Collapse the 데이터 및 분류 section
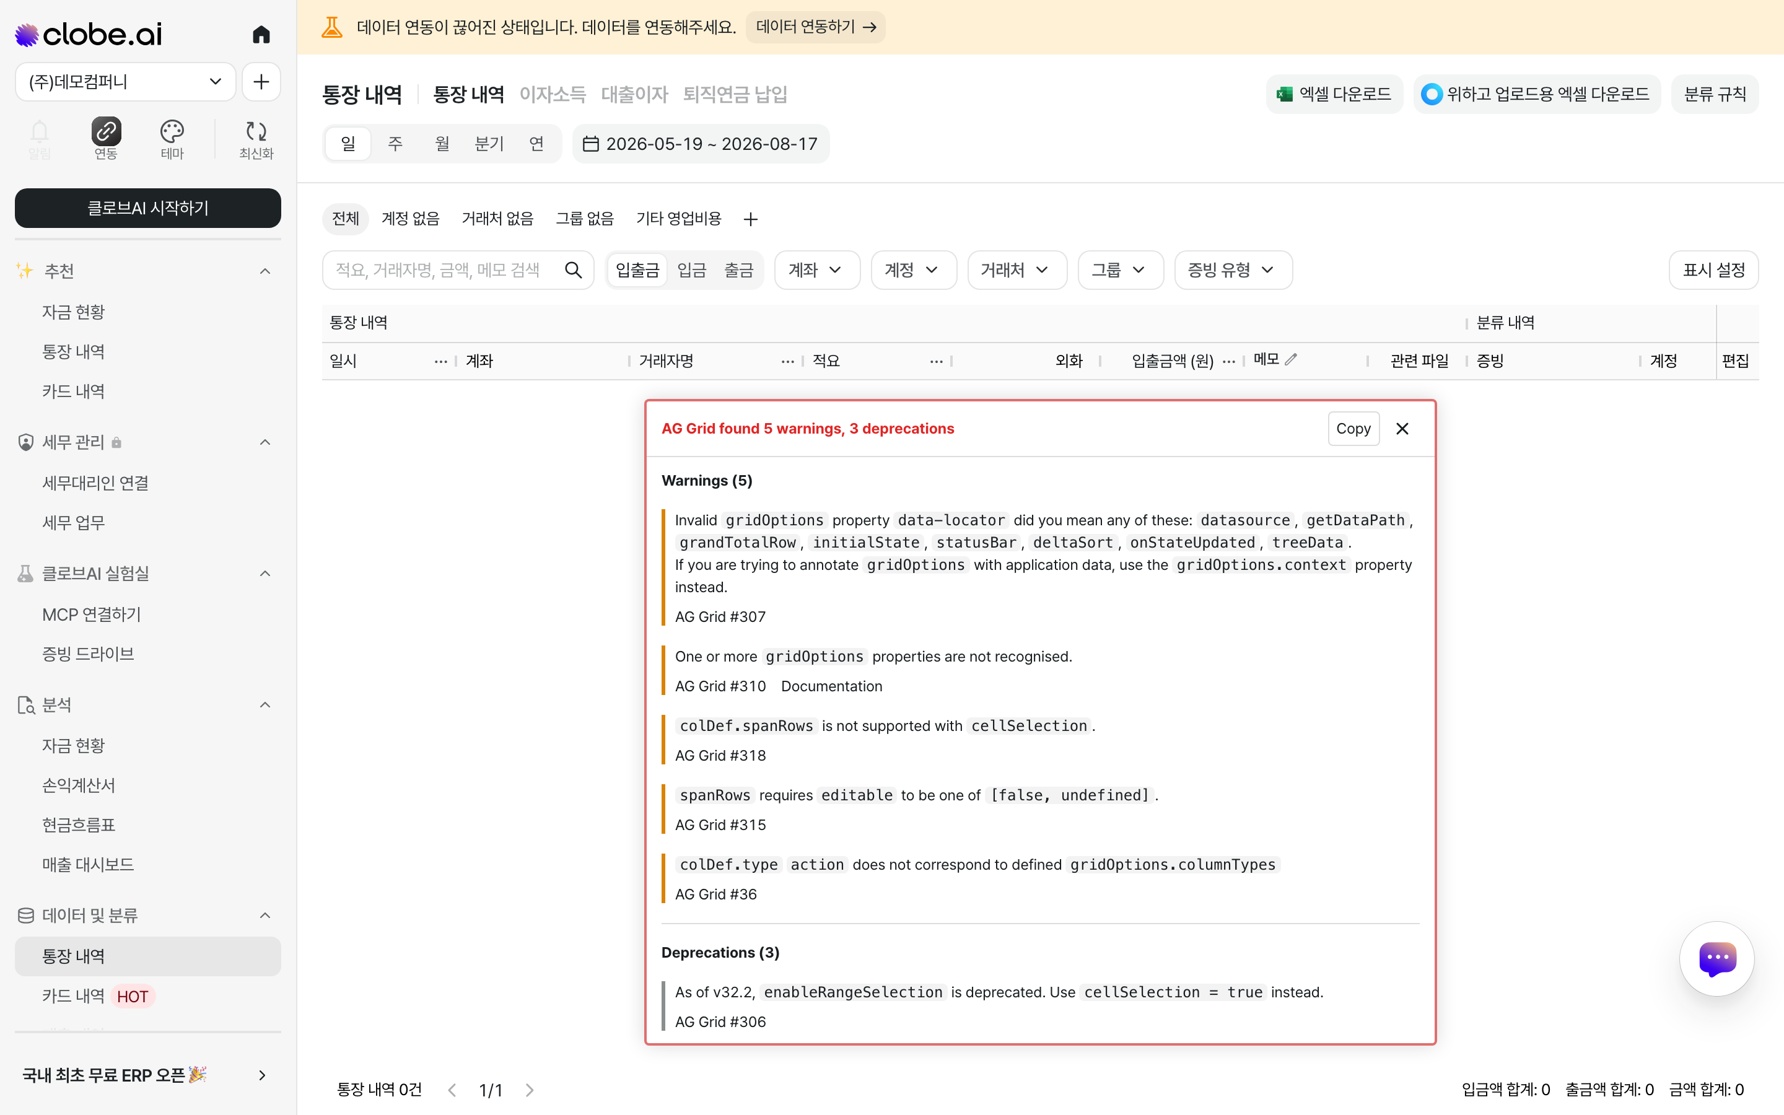 click(265, 916)
